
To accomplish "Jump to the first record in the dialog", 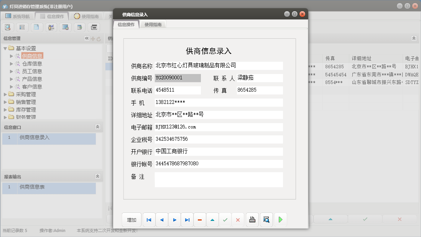I will (x=149, y=220).
